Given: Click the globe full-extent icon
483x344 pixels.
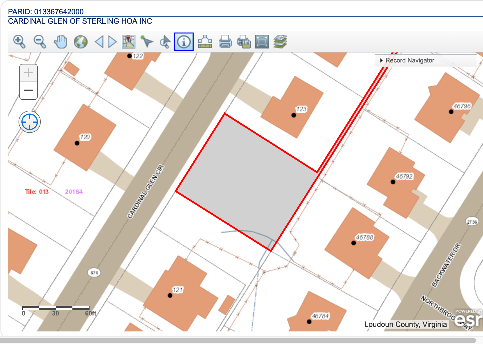Looking at the screenshot, I should tap(80, 42).
